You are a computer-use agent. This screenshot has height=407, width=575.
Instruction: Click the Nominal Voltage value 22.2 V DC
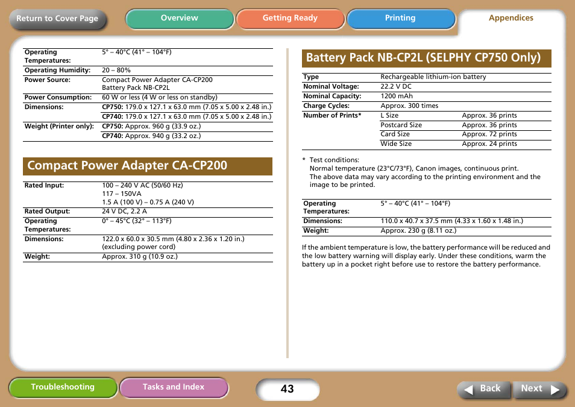pyautogui.click(x=396, y=87)
